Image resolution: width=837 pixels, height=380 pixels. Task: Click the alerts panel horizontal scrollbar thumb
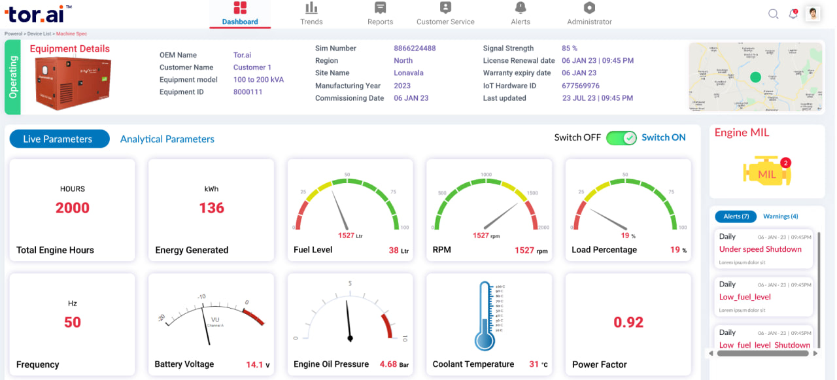coord(763,353)
